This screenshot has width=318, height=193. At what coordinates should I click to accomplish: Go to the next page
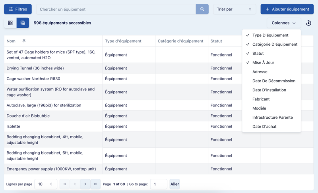point(85,184)
